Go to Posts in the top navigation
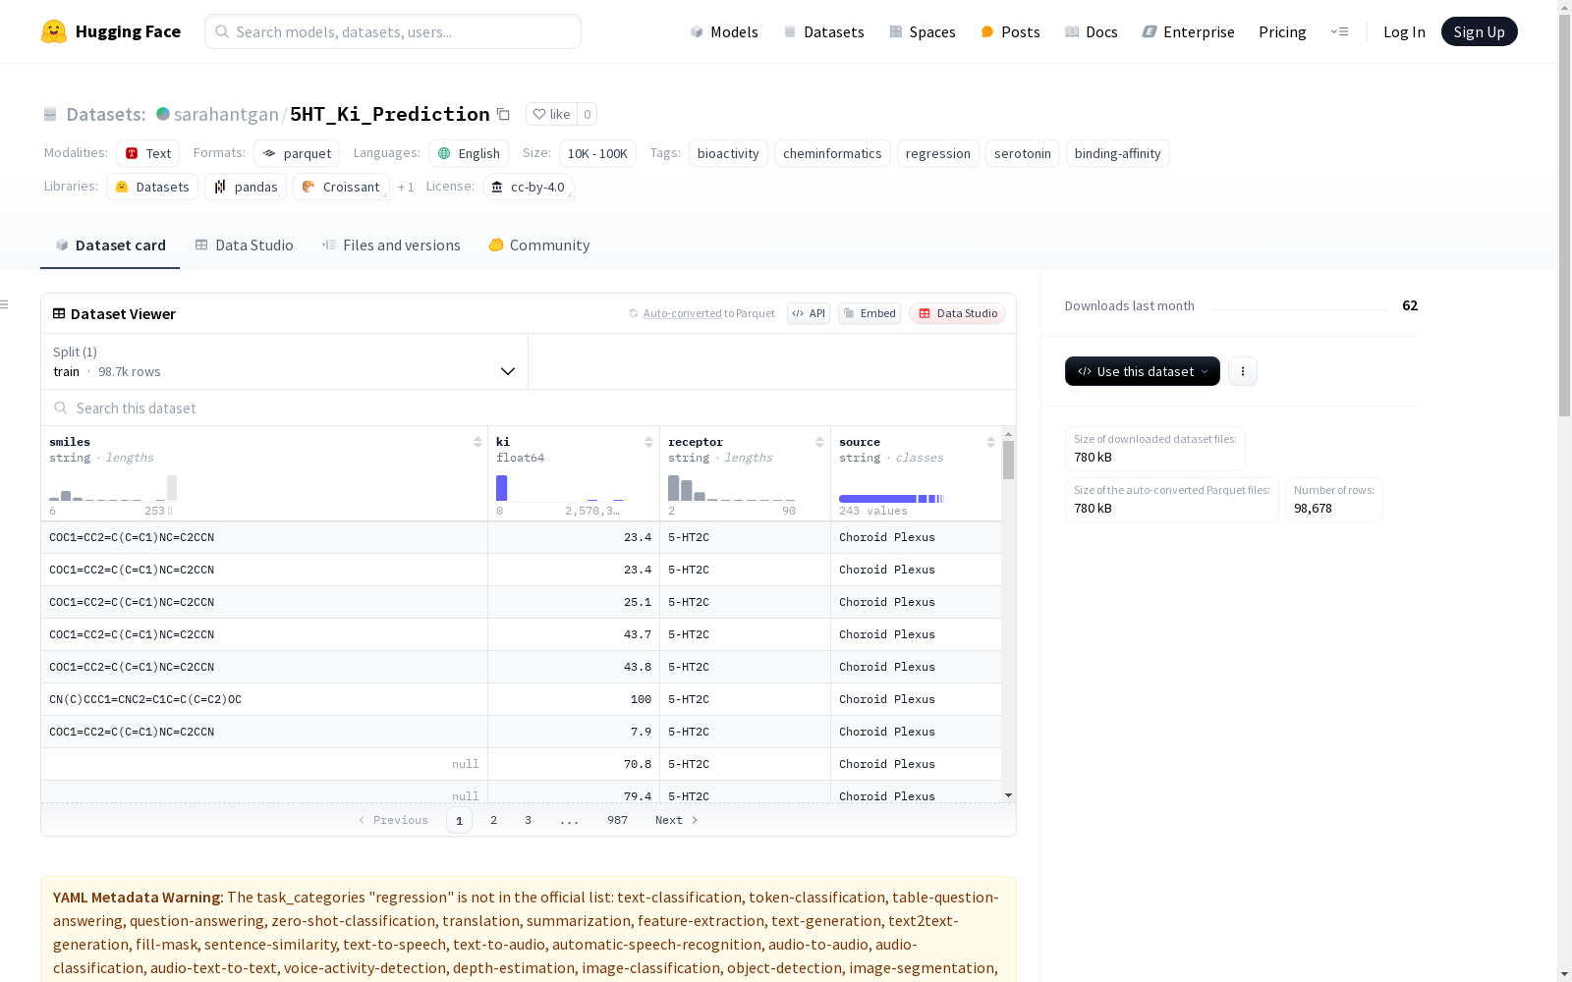1572x982 pixels. point(1010,31)
